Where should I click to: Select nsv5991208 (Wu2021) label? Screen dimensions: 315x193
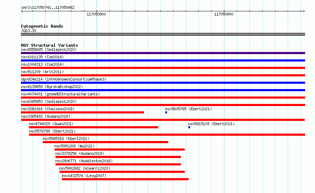(74, 146)
